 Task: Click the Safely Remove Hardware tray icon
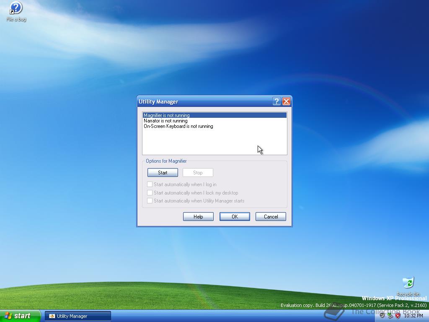click(x=390, y=315)
